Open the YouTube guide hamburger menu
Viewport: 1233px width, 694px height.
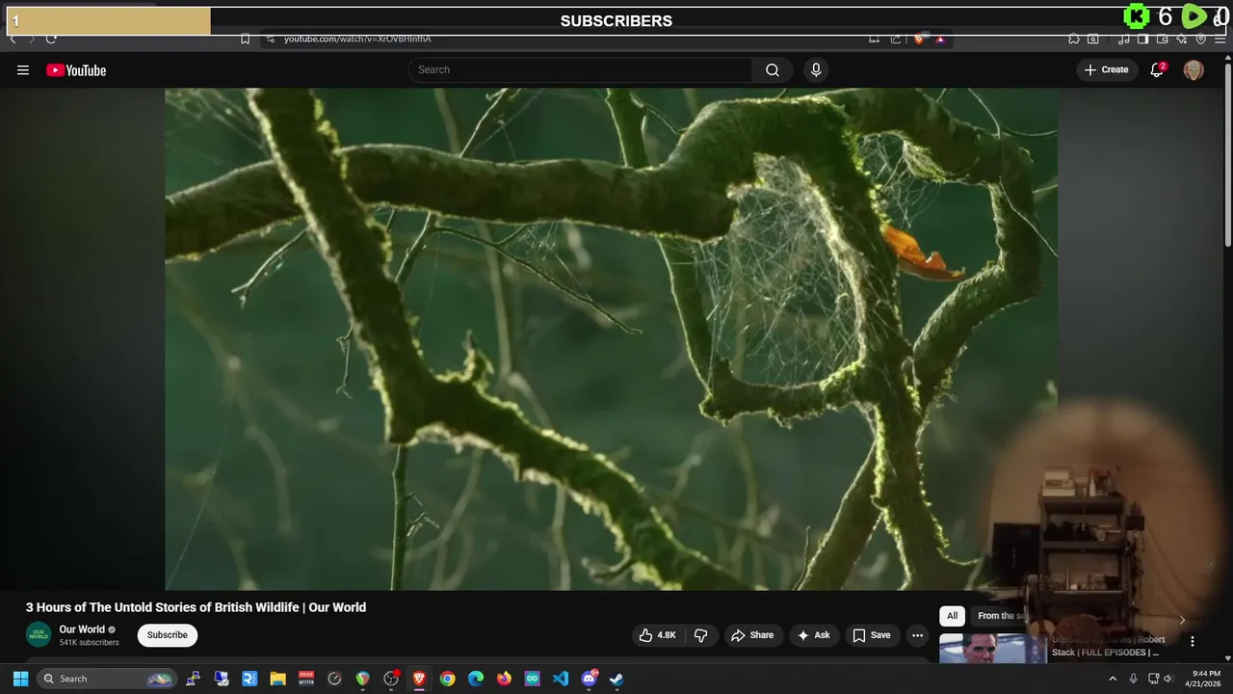pyautogui.click(x=23, y=70)
